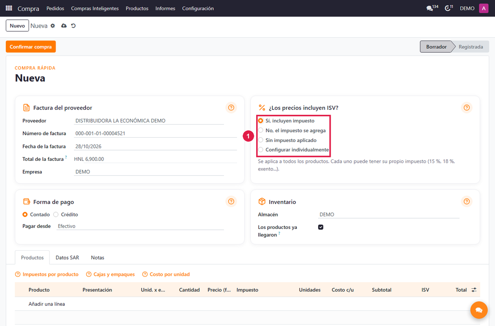The image size is (495, 326).
Task: Open the 'Pagar desde' Efectivo dropdown
Action: (140, 226)
